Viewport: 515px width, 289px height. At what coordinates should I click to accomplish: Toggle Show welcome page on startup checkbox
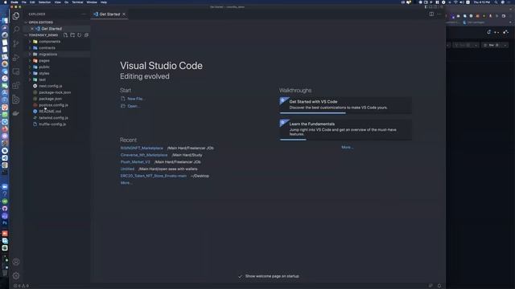(x=240, y=276)
